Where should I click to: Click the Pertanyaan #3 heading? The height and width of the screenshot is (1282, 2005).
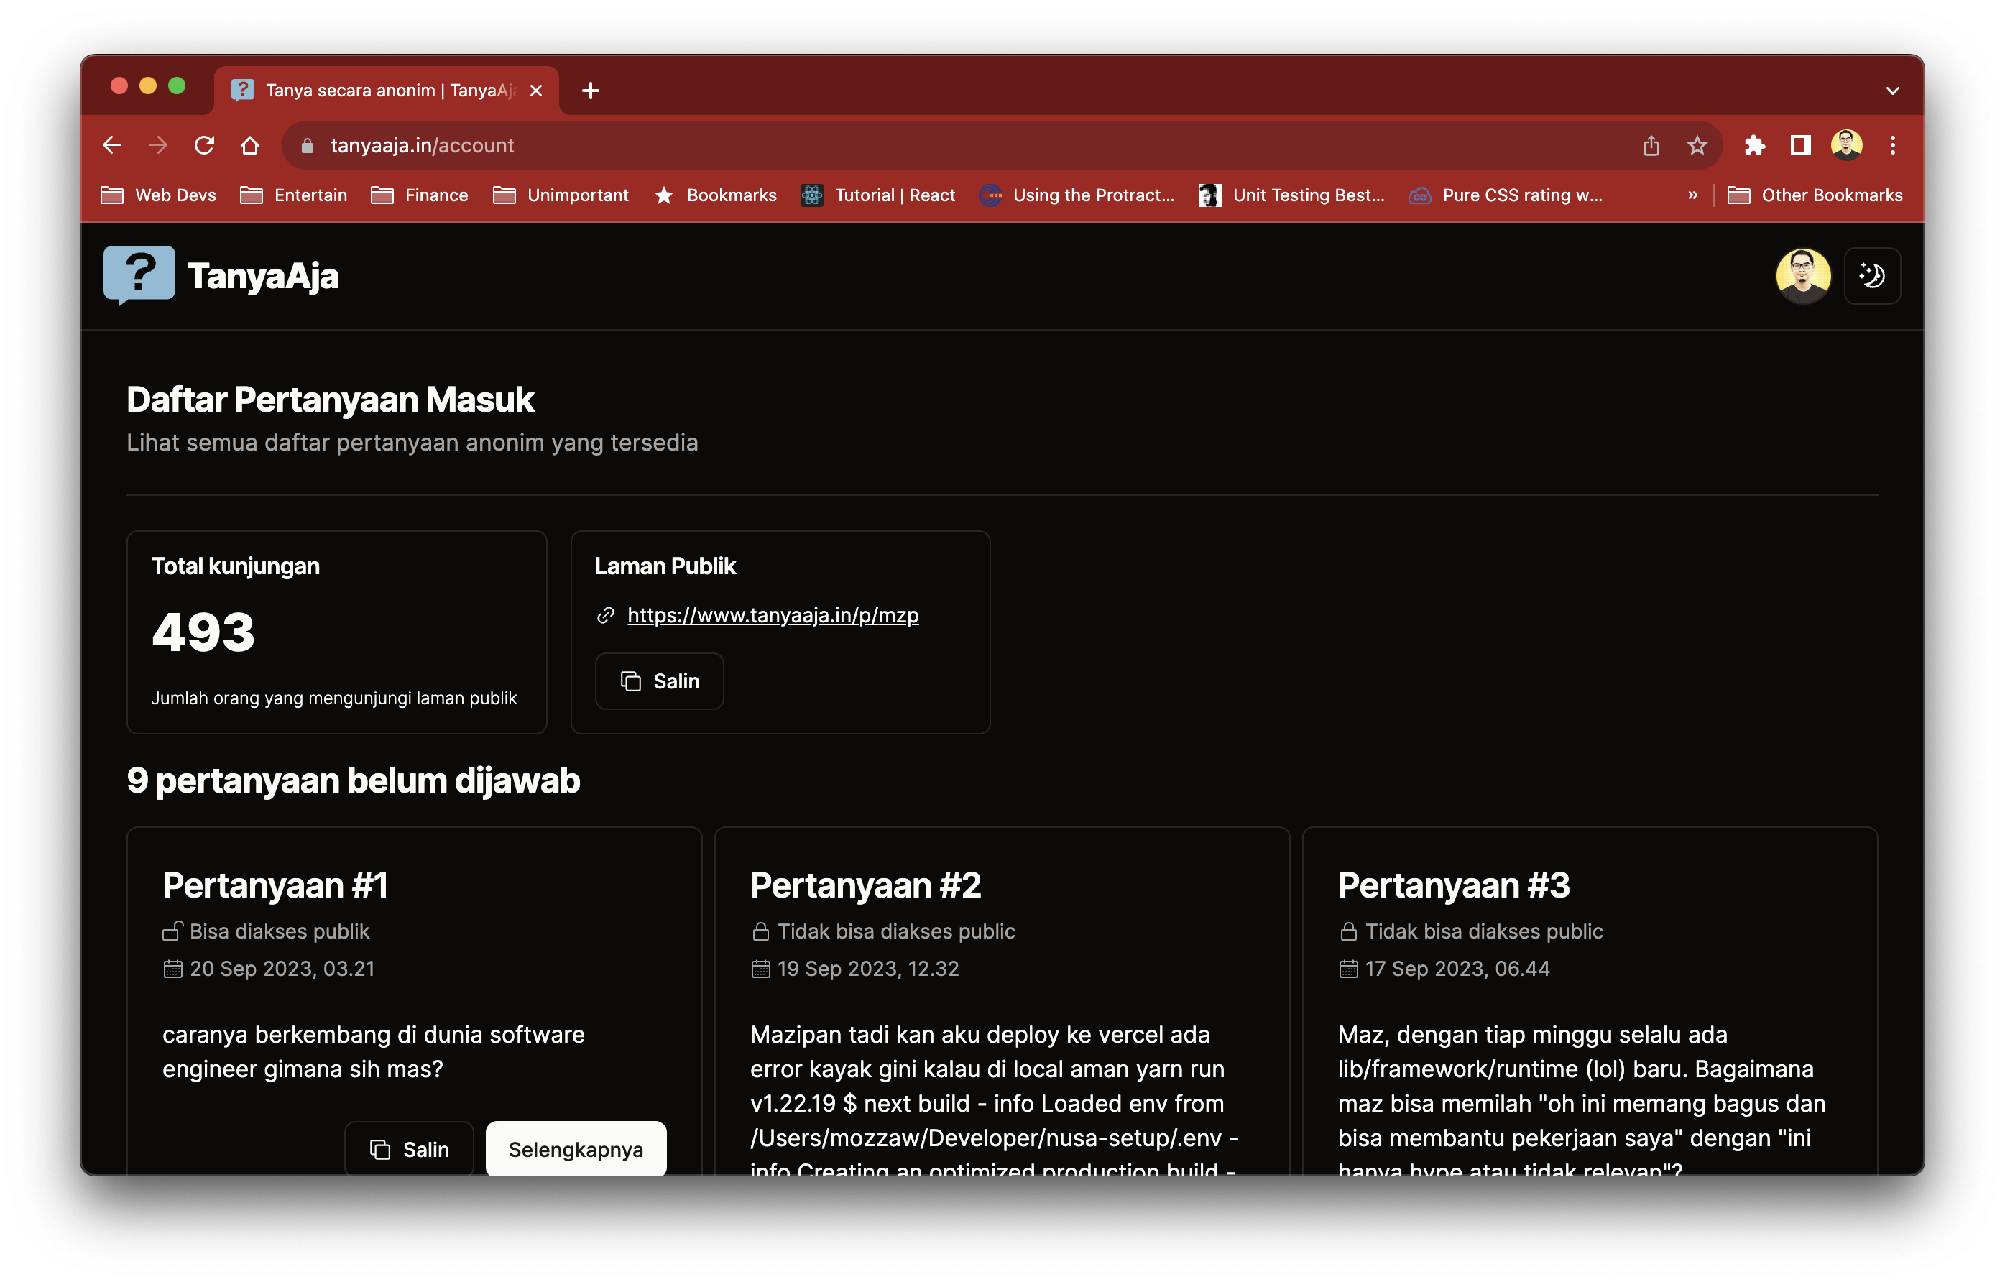[1454, 885]
